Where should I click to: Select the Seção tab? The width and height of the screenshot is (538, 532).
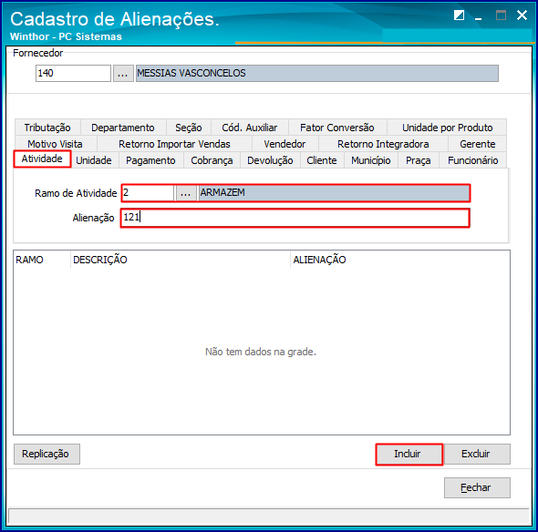point(189,128)
